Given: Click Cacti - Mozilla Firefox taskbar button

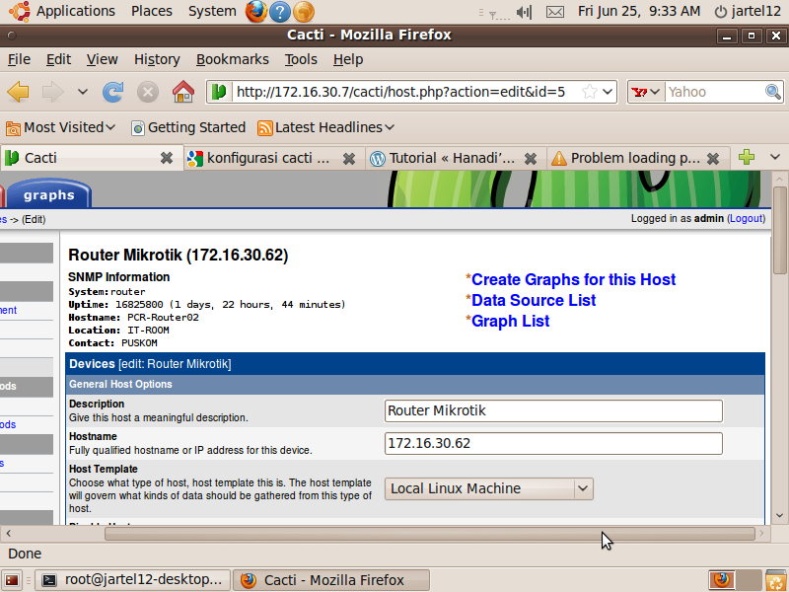Looking at the screenshot, I should (x=331, y=580).
